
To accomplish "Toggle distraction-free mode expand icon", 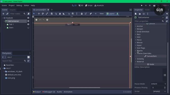I will 130,10.
